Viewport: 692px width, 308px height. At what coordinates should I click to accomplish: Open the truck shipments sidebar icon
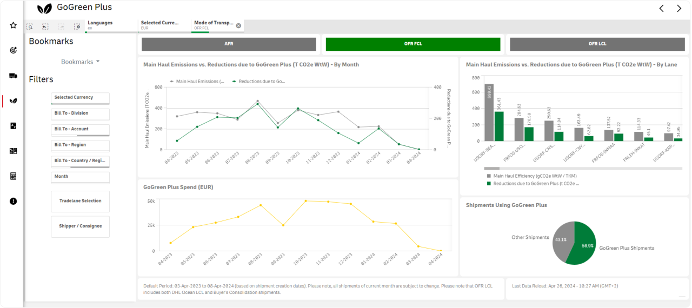click(x=14, y=76)
